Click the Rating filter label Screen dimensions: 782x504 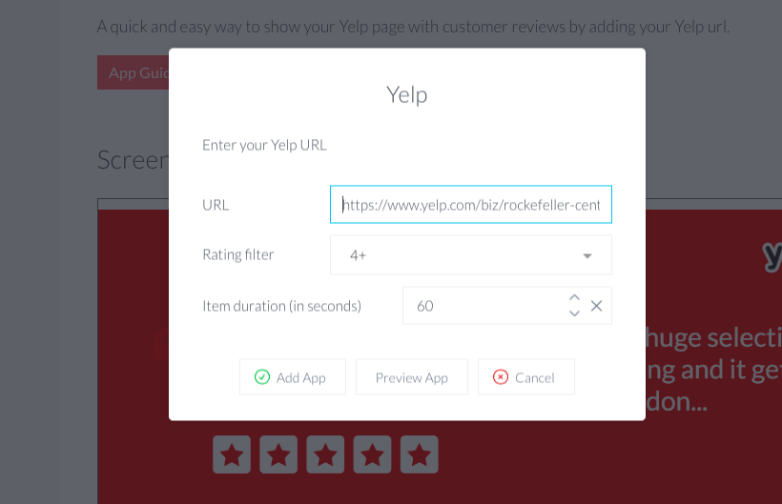tap(237, 255)
